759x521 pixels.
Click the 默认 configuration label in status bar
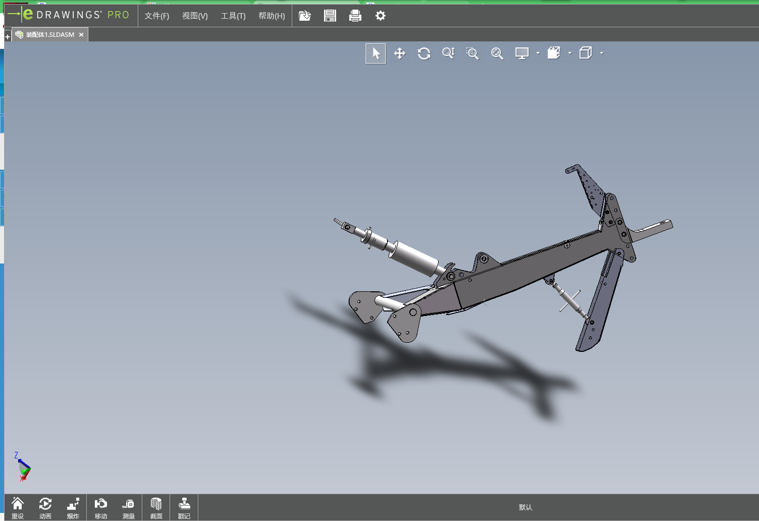525,507
